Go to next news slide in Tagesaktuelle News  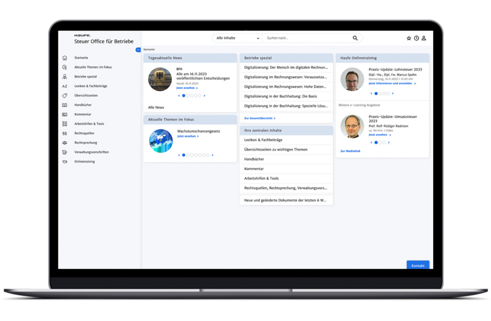point(204,96)
